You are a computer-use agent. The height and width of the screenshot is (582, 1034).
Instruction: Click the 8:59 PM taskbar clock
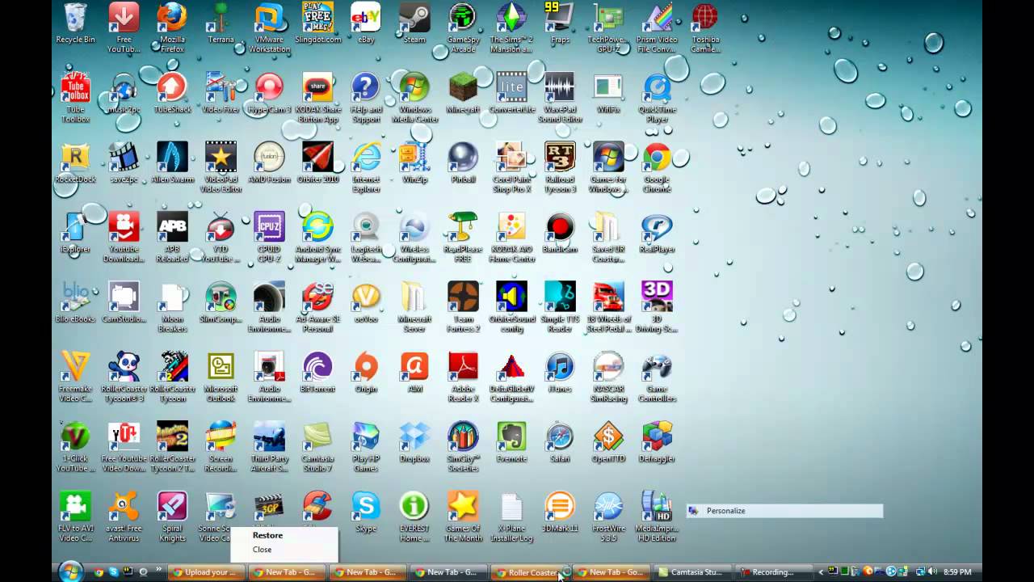(x=957, y=572)
